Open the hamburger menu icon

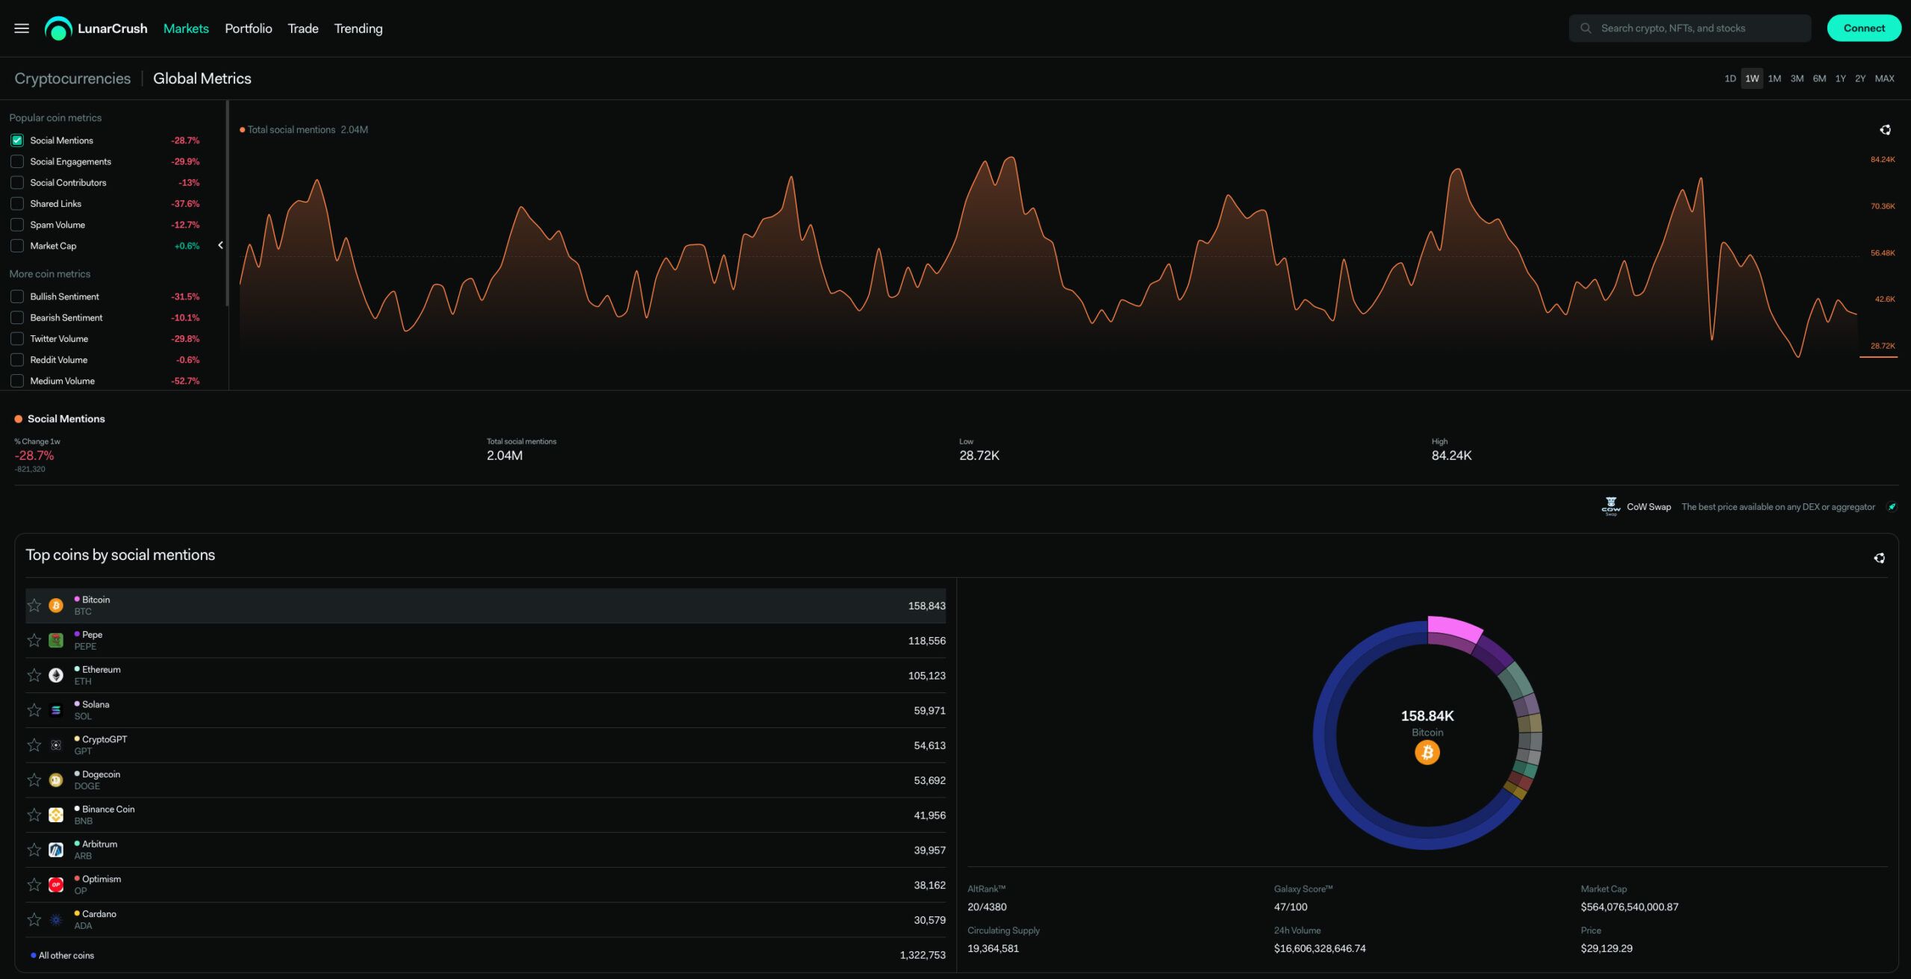22,28
